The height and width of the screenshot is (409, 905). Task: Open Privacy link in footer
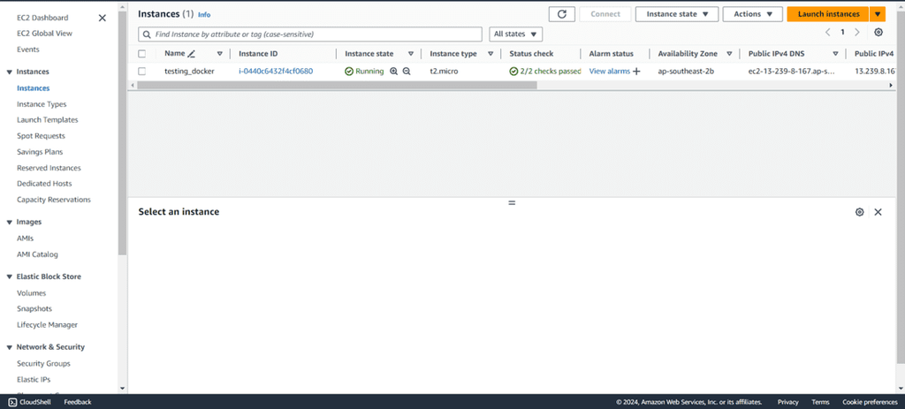click(787, 402)
